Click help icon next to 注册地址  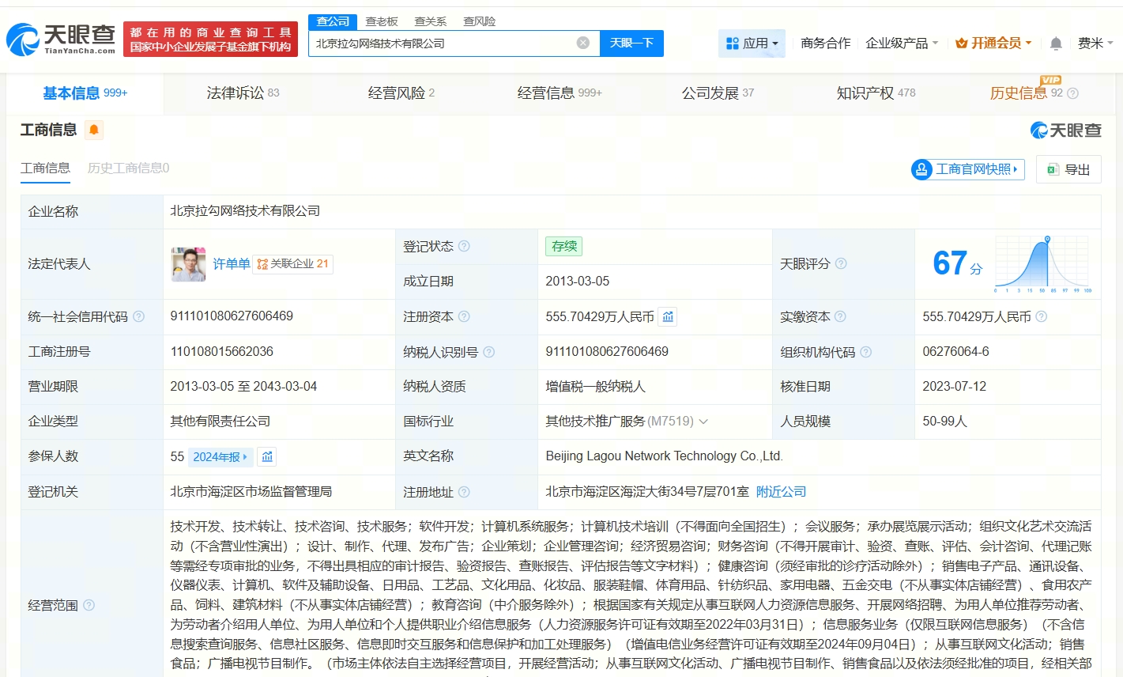[x=464, y=492]
